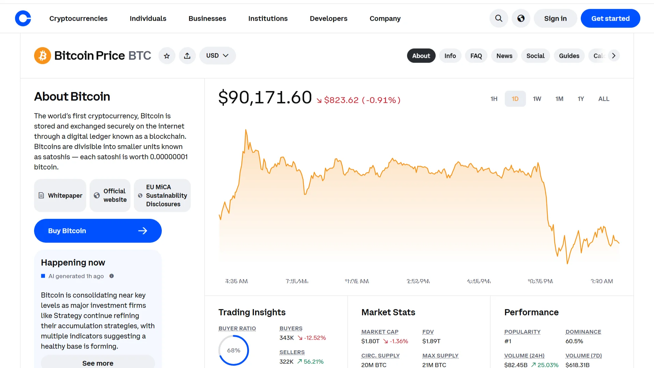Open the EU MiCA Sustainability Disclosures link
654x368 pixels.
tap(162, 195)
